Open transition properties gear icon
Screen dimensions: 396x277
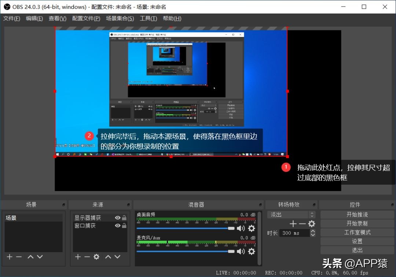click(311, 223)
